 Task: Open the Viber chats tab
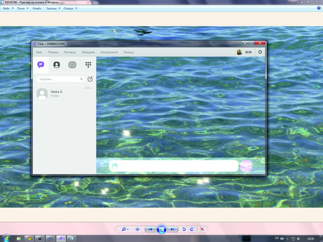[41, 65]
